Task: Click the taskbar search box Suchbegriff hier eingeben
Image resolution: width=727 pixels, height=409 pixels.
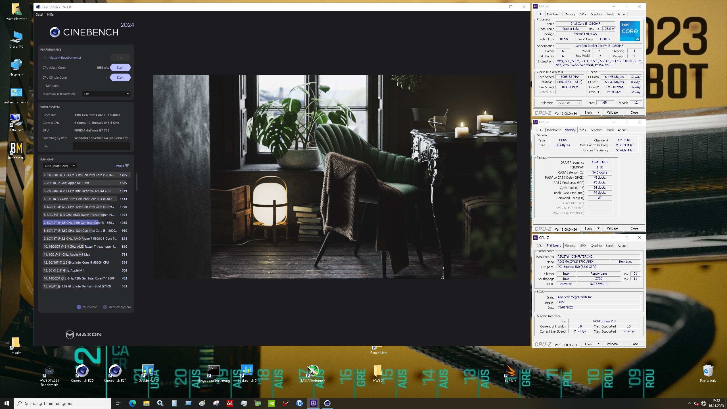Action: point(62,403)
